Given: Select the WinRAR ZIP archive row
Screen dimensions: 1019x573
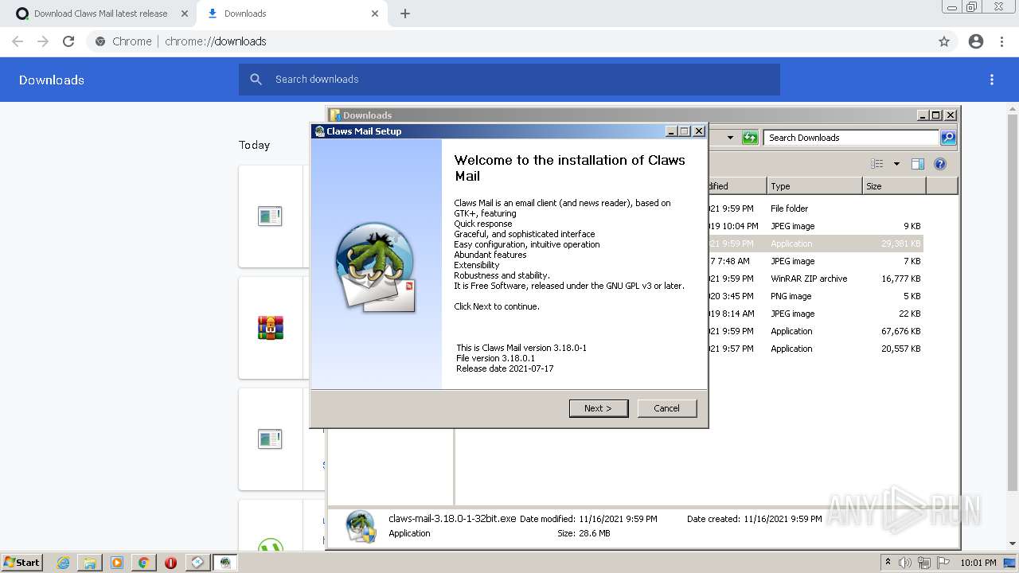Looking at the screenshot, I should coord(816,279).
